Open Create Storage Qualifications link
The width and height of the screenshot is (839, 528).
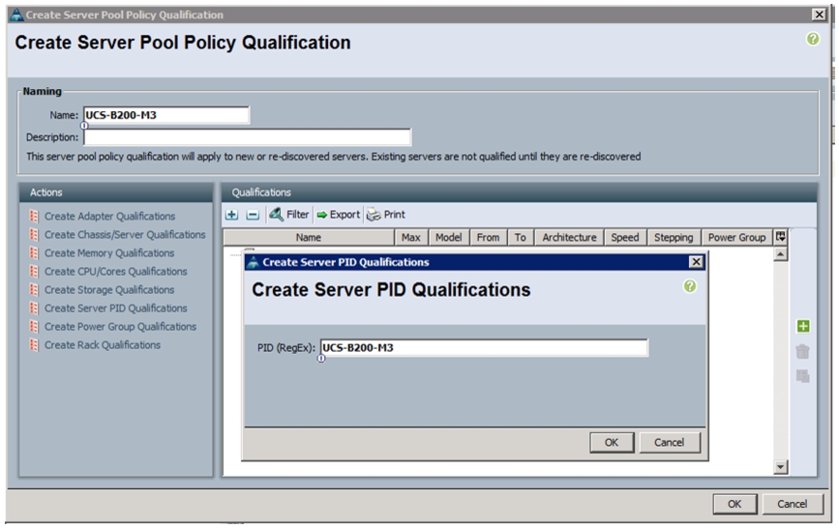pos(109,289)
